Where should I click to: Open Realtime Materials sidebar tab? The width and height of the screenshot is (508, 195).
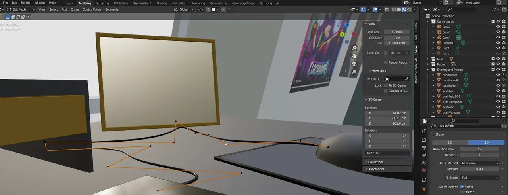click(x=416, y=70)
